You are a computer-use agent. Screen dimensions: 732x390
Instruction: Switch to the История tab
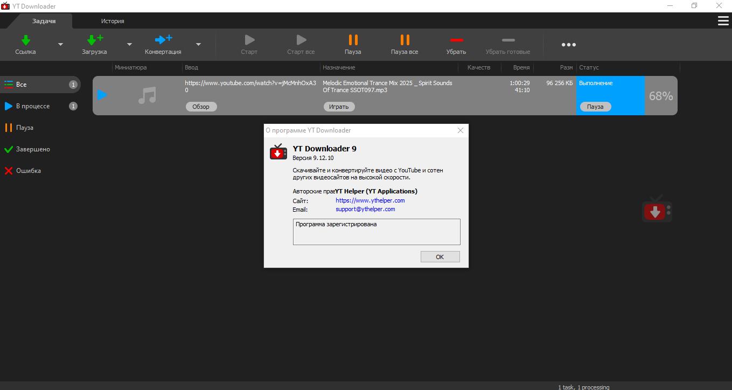[x=113, y=21]
